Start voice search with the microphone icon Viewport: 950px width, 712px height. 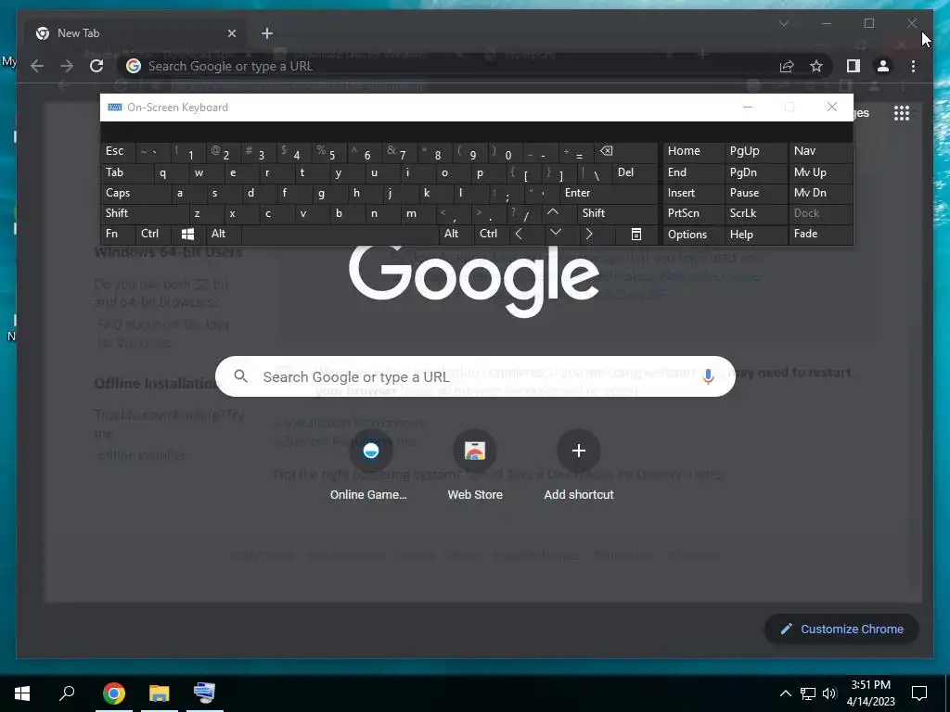pos(708,376)
